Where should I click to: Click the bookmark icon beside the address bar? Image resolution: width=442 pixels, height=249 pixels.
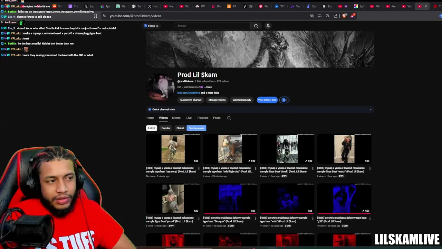click(95, 16)
